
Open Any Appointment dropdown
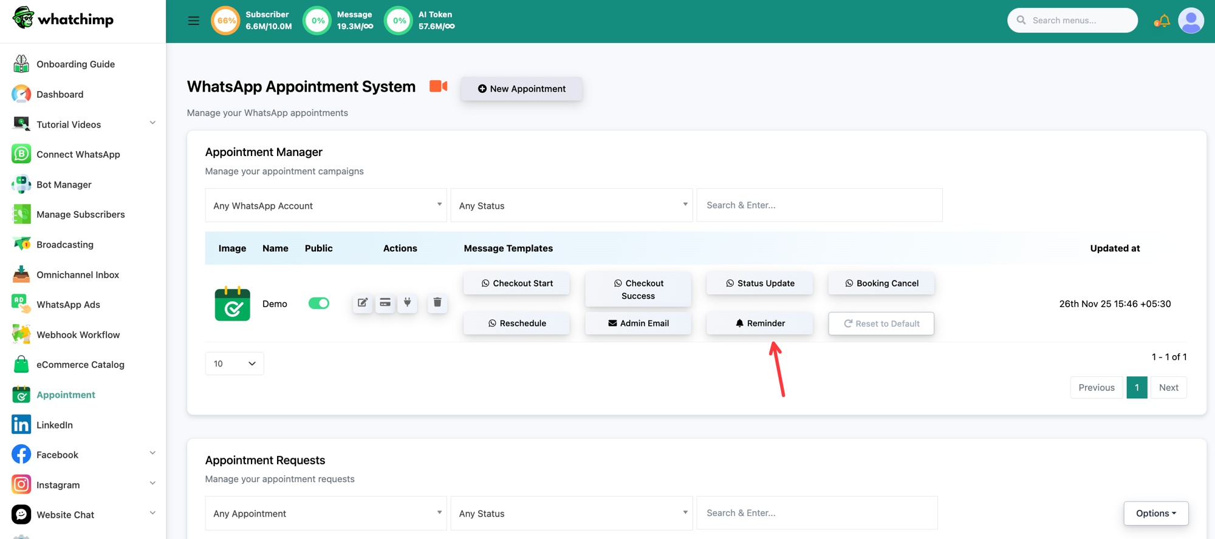click(326, 513)
